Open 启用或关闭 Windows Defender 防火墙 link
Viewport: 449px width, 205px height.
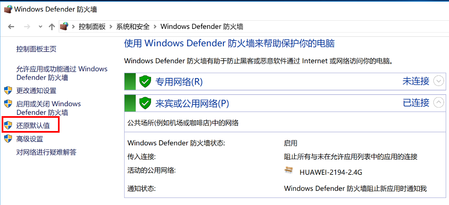coord(48,108)
